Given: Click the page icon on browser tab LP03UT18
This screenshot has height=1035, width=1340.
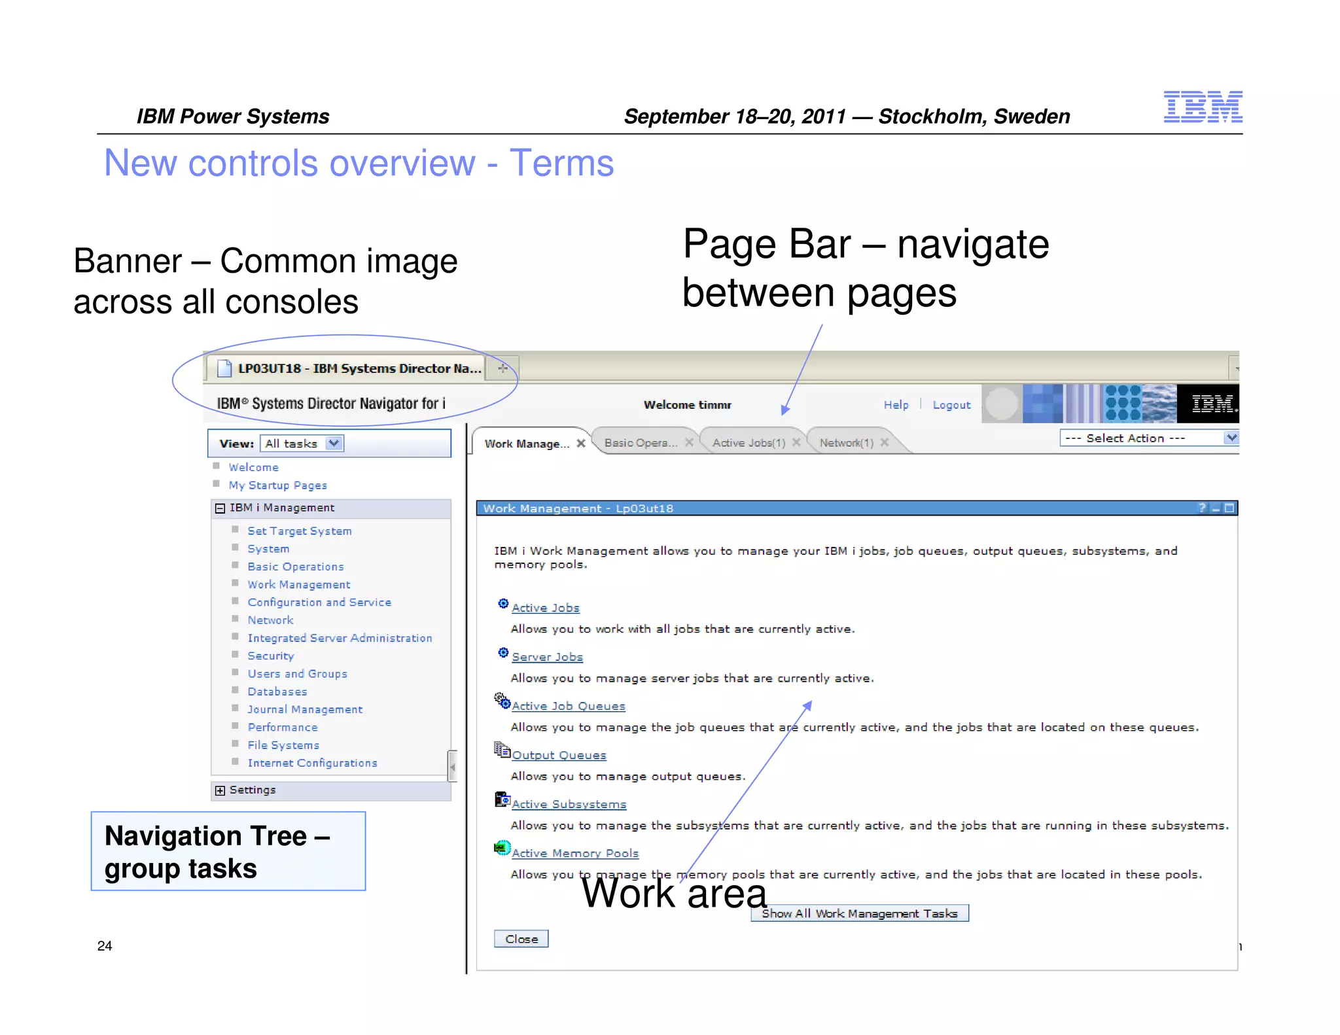Looking at the screenshot, I should pyautogui.click(x=224, y=368).
